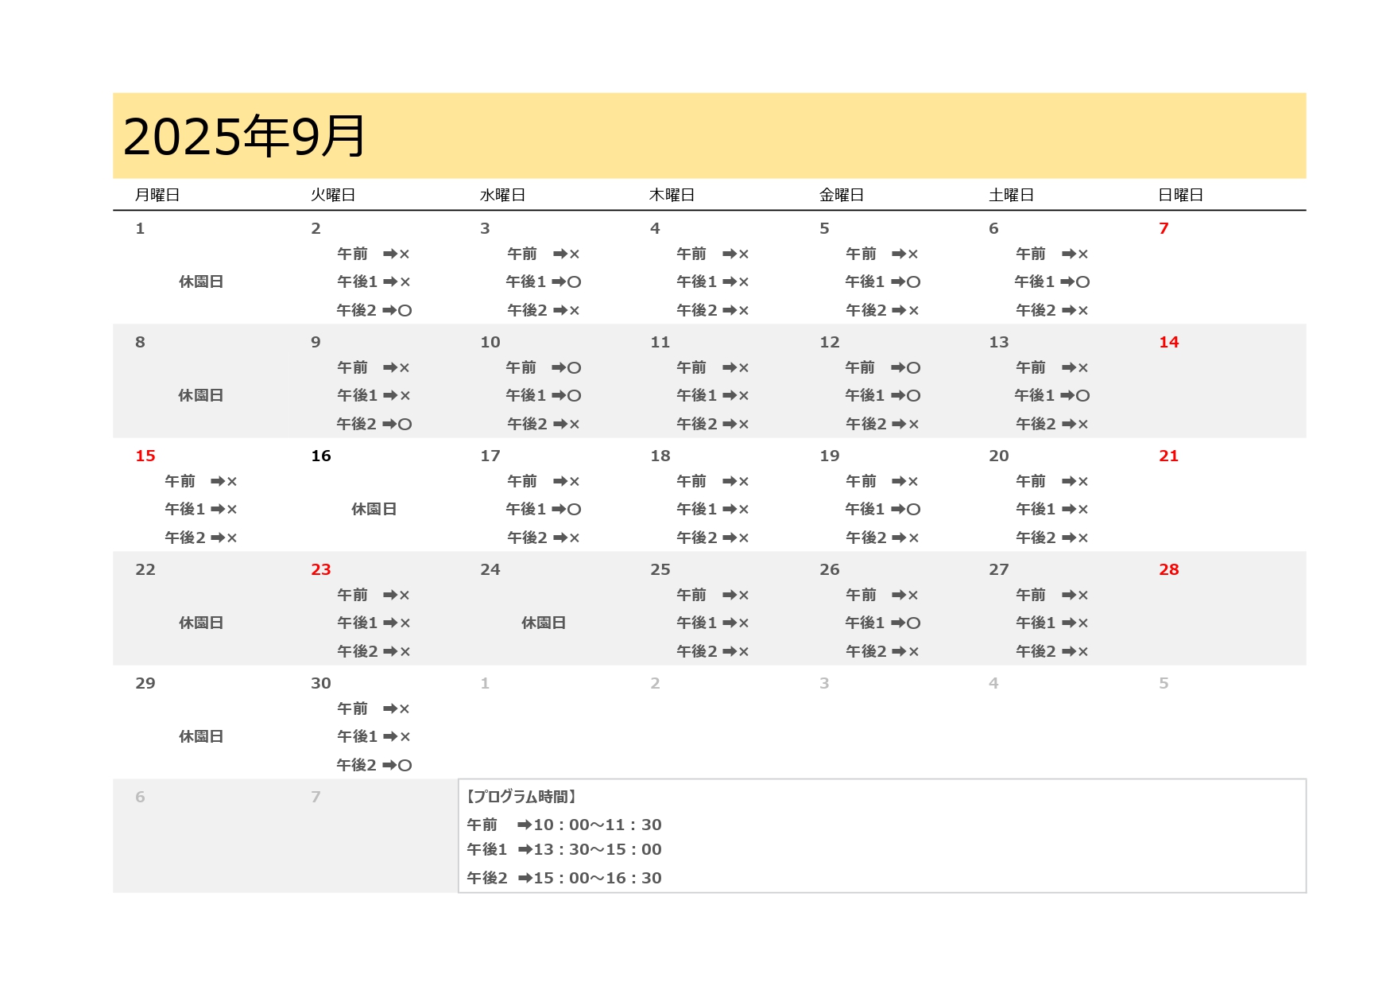Click the red date number 15
Viewport: 1394px width, 986px height.
145,456
